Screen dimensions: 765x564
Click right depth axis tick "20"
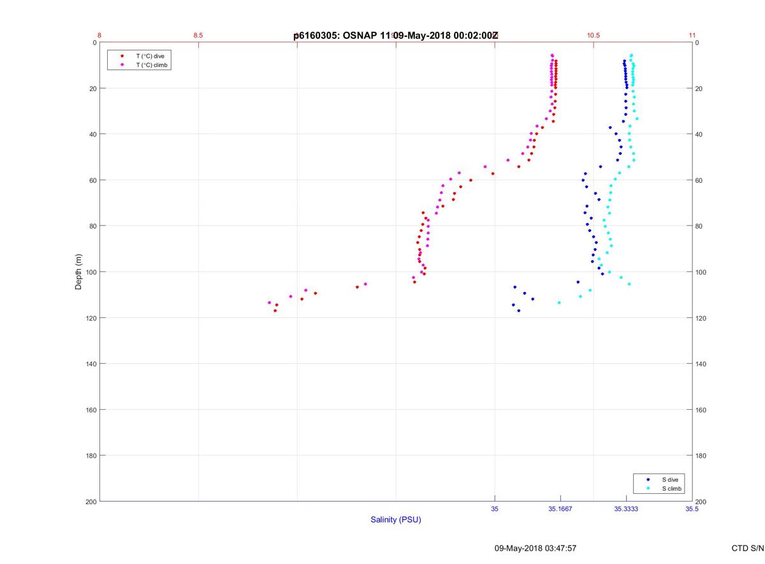click(699, 89)
